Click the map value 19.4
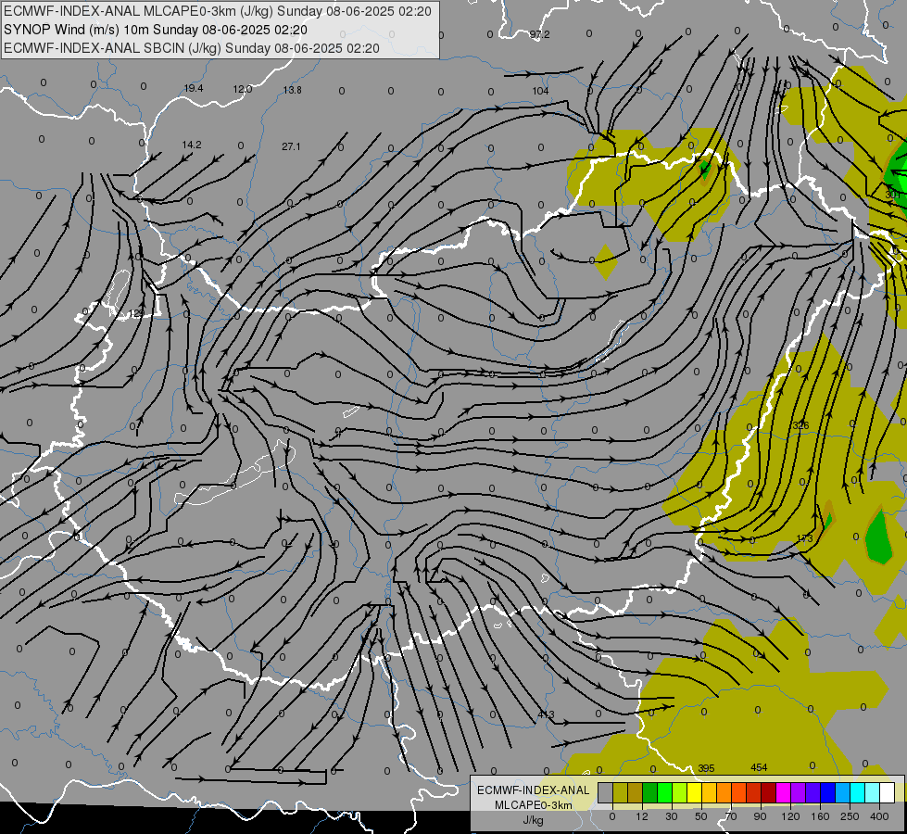The image size is (907, 834). pyautogui.click(x=194, y=89)
